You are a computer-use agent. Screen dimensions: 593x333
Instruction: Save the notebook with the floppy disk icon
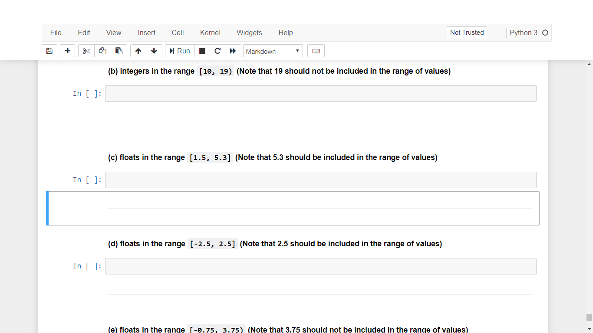pyautogui.click(x=49, y=51)
